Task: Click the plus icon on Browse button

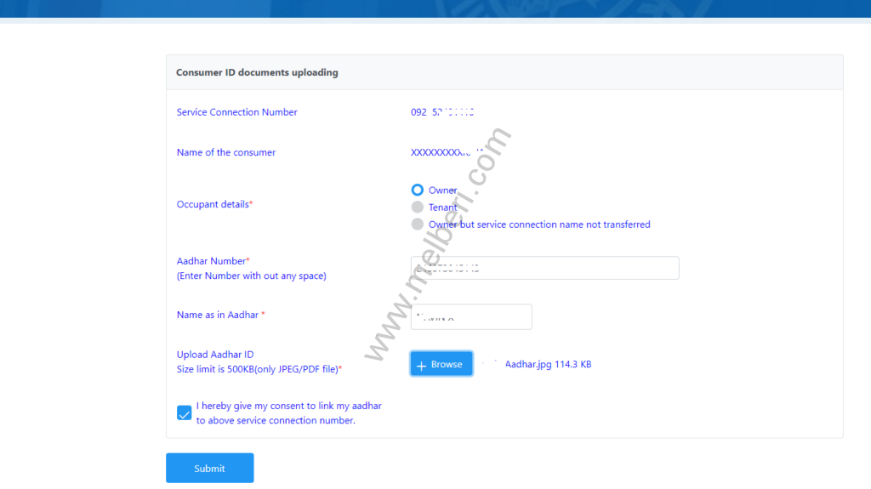Action: tap(421, 365)
